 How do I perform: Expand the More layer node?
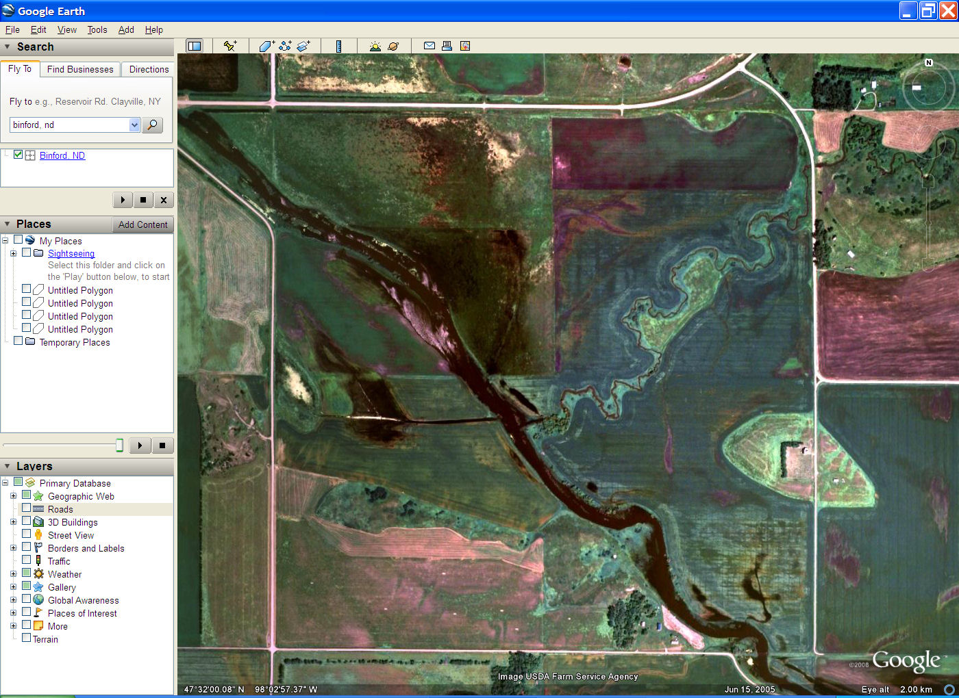13,626
